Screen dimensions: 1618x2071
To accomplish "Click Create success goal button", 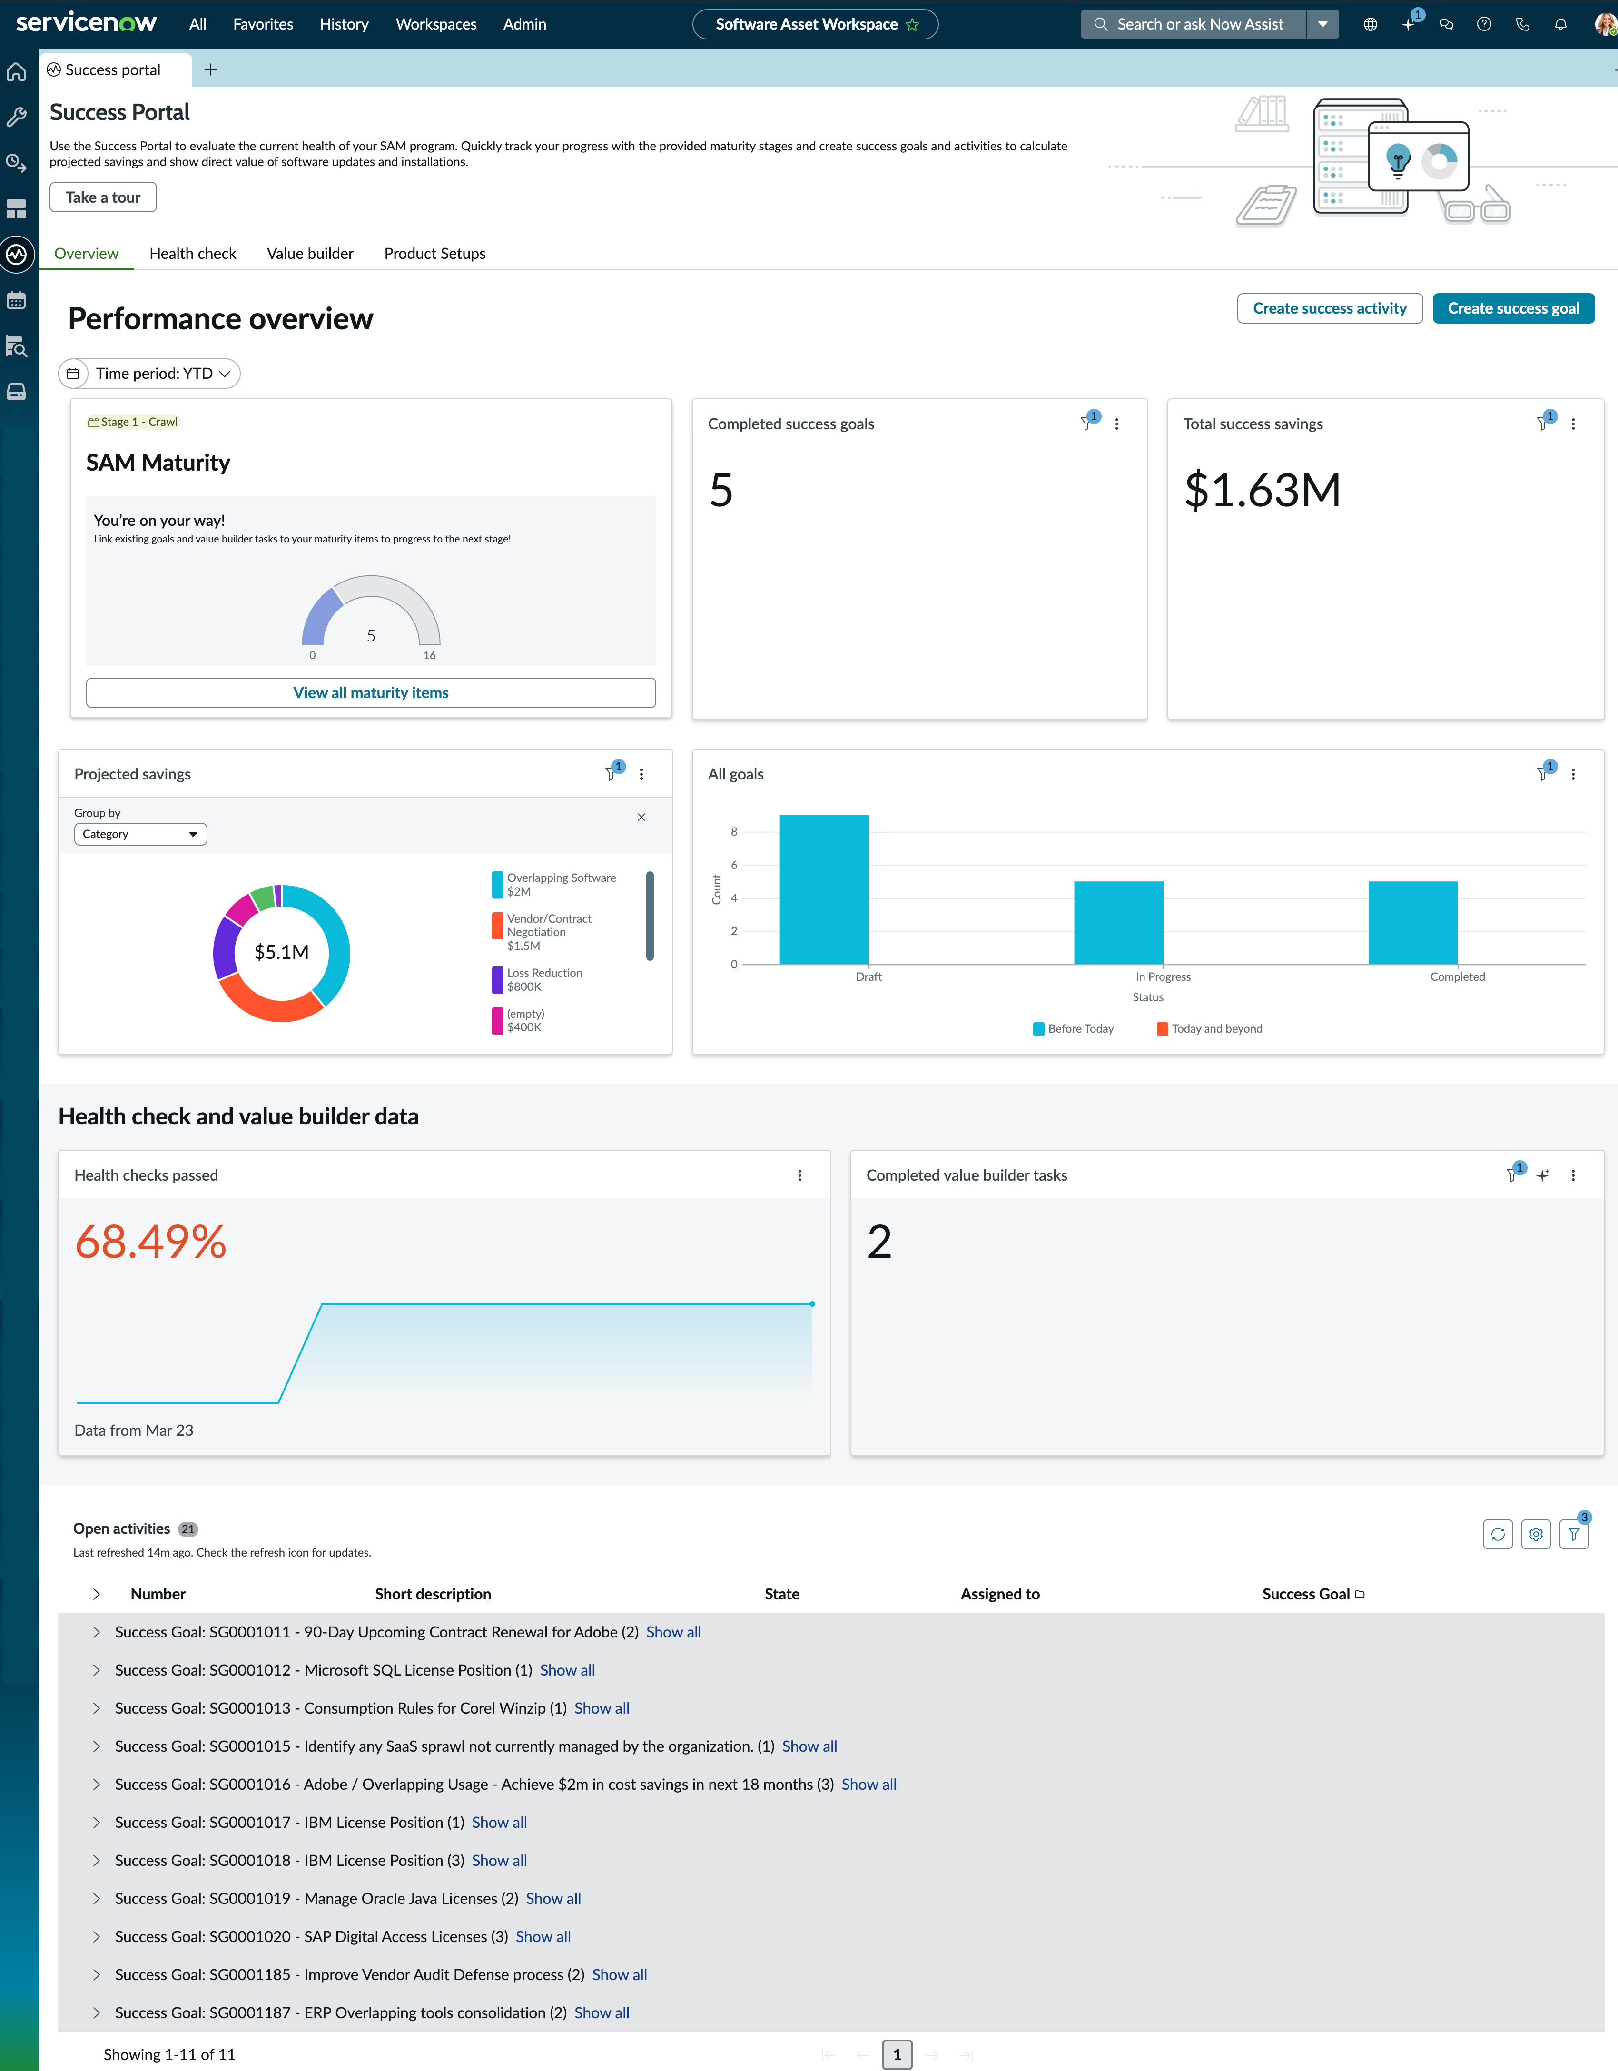I will click(1514, 308).
